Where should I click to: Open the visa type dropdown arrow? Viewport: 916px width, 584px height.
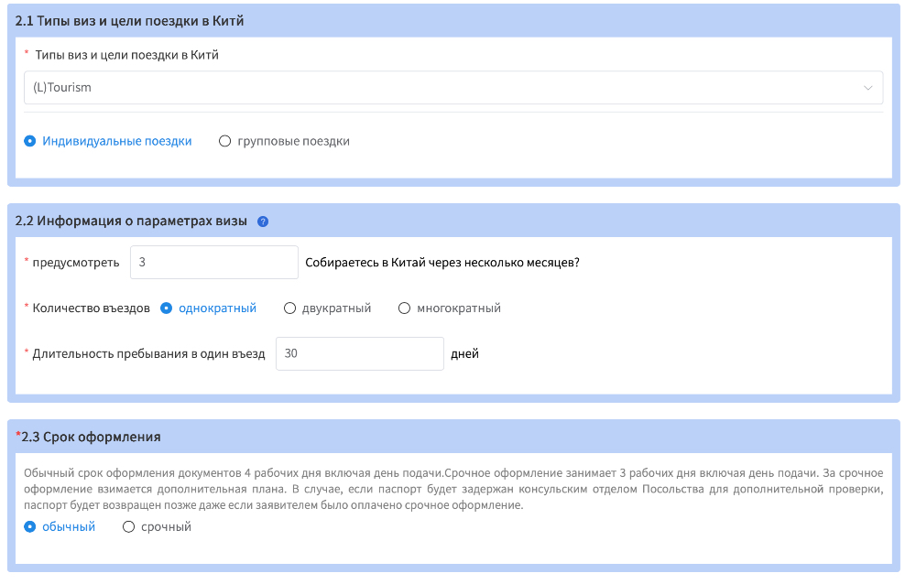867,88
